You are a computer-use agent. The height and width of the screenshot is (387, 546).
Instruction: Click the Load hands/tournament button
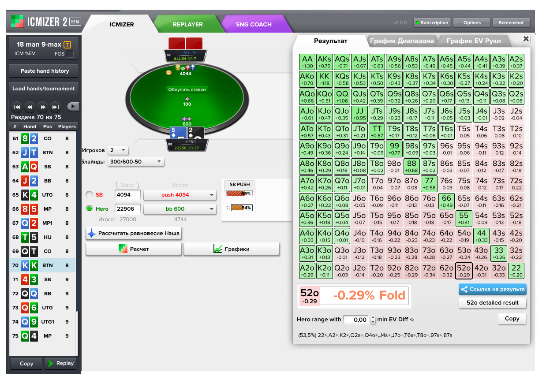point(44,88)
